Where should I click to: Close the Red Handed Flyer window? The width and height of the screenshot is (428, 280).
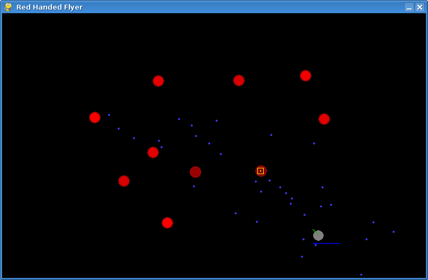tap(420, 7)
